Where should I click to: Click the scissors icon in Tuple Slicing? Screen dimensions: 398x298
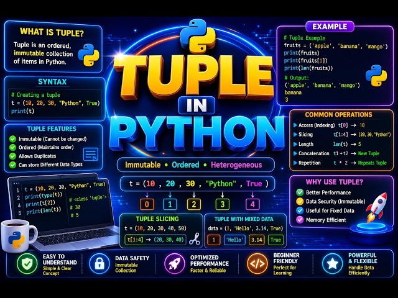[x=195, y=239]
